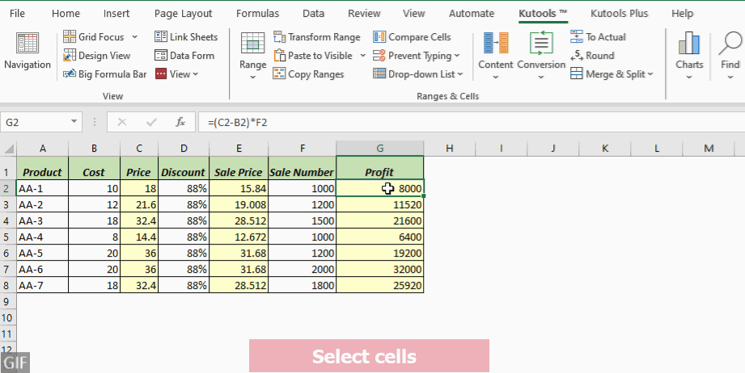
Task: Open the Round tool
Action: click(x=592, y=56)
